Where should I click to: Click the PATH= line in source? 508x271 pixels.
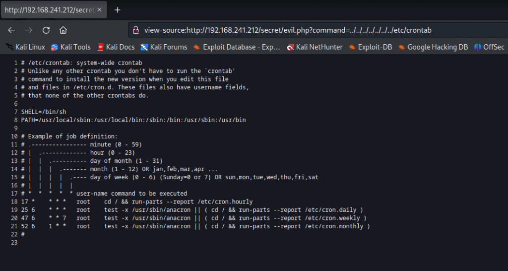click(133, 120)
